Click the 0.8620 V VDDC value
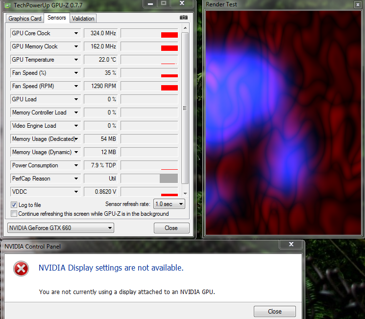This screenshot has width=365, height=319. click(x=101, y=192)
